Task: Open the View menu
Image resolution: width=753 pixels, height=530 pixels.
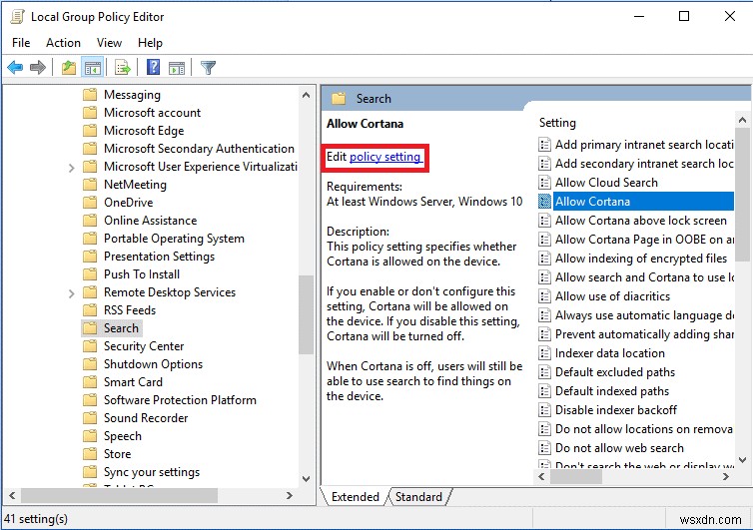Action: pos(110,43)
